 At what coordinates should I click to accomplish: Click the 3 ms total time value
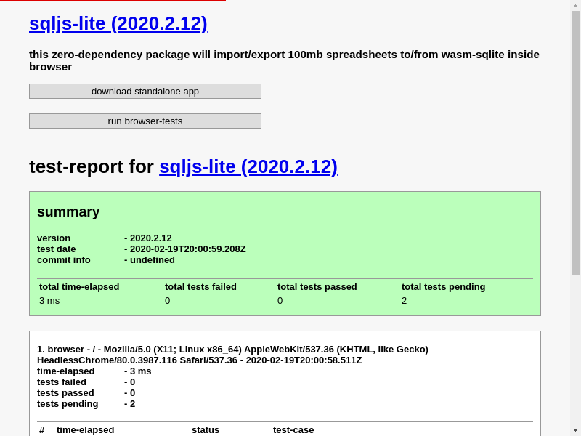(49, 301)
